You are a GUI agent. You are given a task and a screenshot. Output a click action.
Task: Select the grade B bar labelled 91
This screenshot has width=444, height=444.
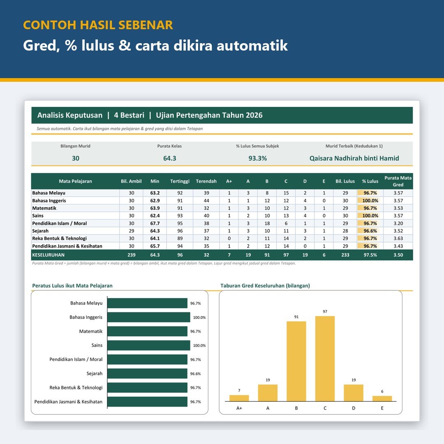tap(296, 361)
